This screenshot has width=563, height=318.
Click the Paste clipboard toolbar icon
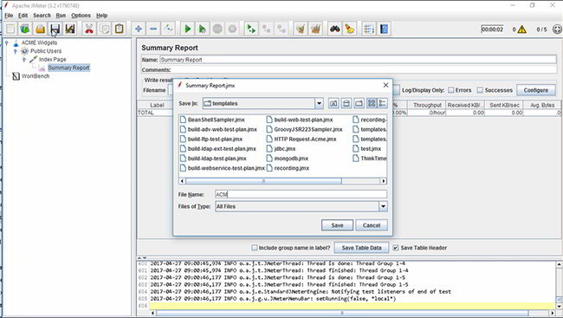click(x=120, y=29)
